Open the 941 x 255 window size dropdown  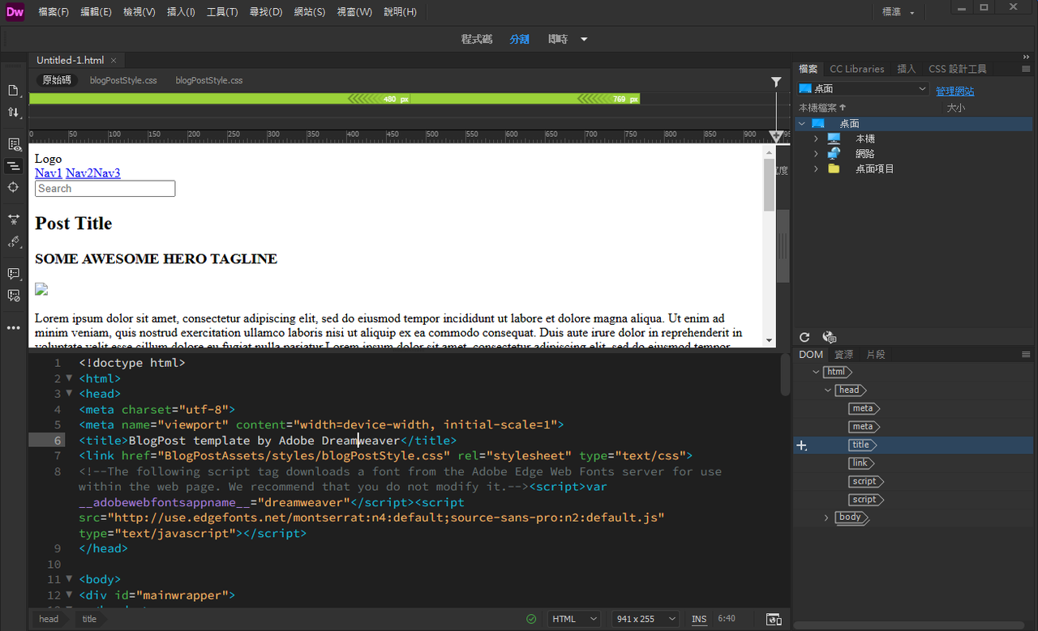pos(646,619)
